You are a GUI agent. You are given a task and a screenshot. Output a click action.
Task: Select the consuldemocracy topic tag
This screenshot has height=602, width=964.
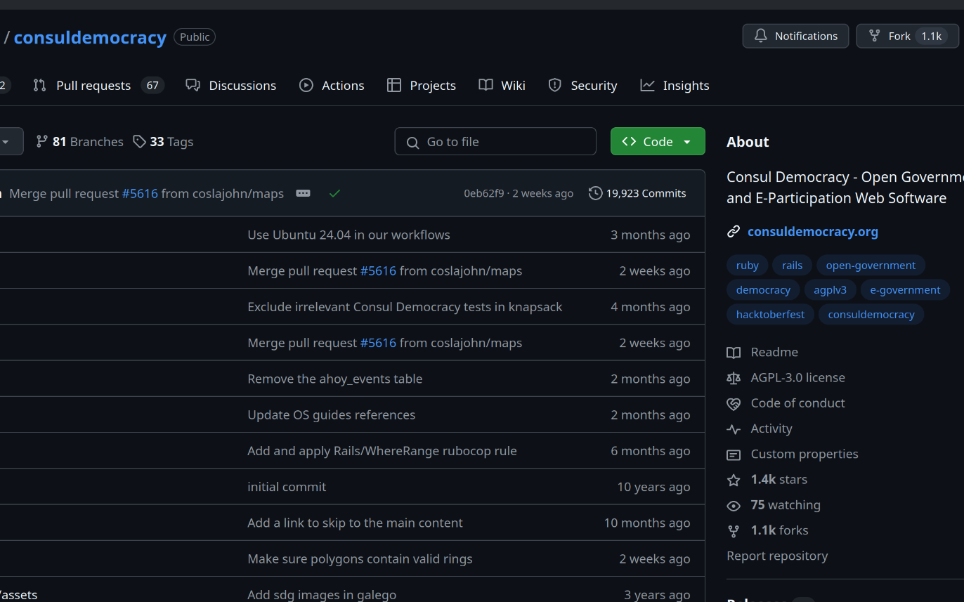871,315
